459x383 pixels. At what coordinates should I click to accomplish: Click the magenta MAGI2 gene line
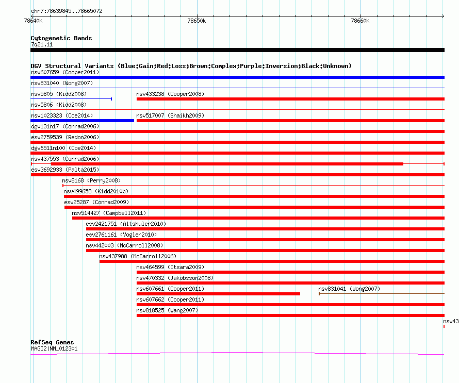[x=237, y=354]
